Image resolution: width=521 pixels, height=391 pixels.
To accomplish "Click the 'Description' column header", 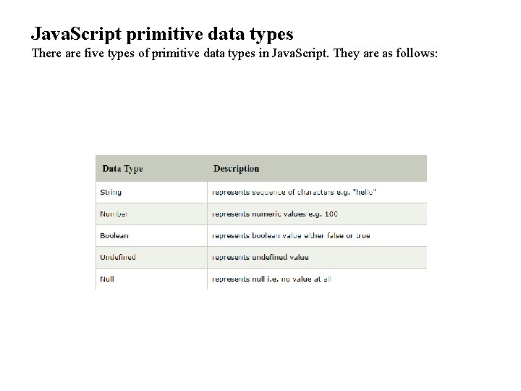I will pos(236,169).
